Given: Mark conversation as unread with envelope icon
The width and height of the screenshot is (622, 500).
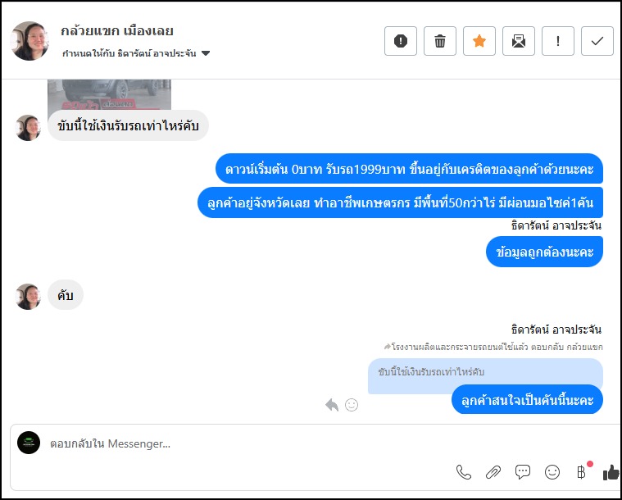Looking at the screenshot, I should click(519, 41).
